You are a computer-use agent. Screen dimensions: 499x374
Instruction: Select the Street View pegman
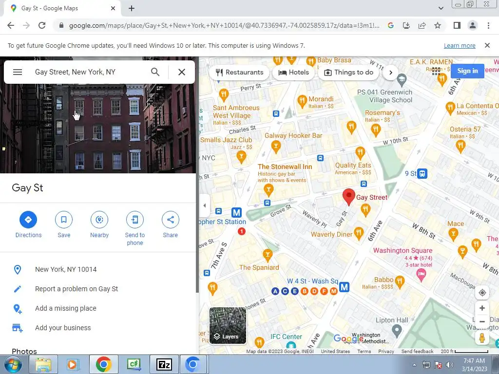pyautogui.click(x=482, y=338)
